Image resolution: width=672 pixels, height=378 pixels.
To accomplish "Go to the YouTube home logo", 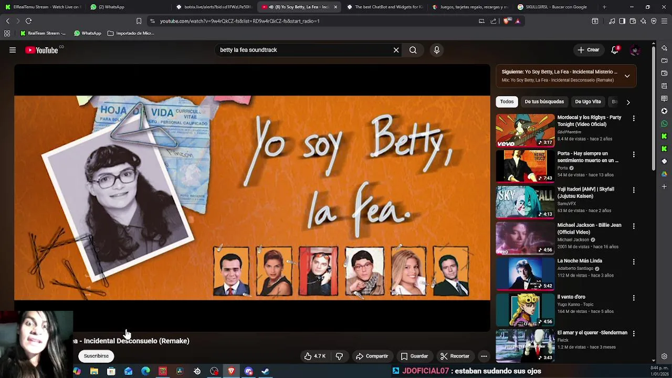I will click(41, 50).
